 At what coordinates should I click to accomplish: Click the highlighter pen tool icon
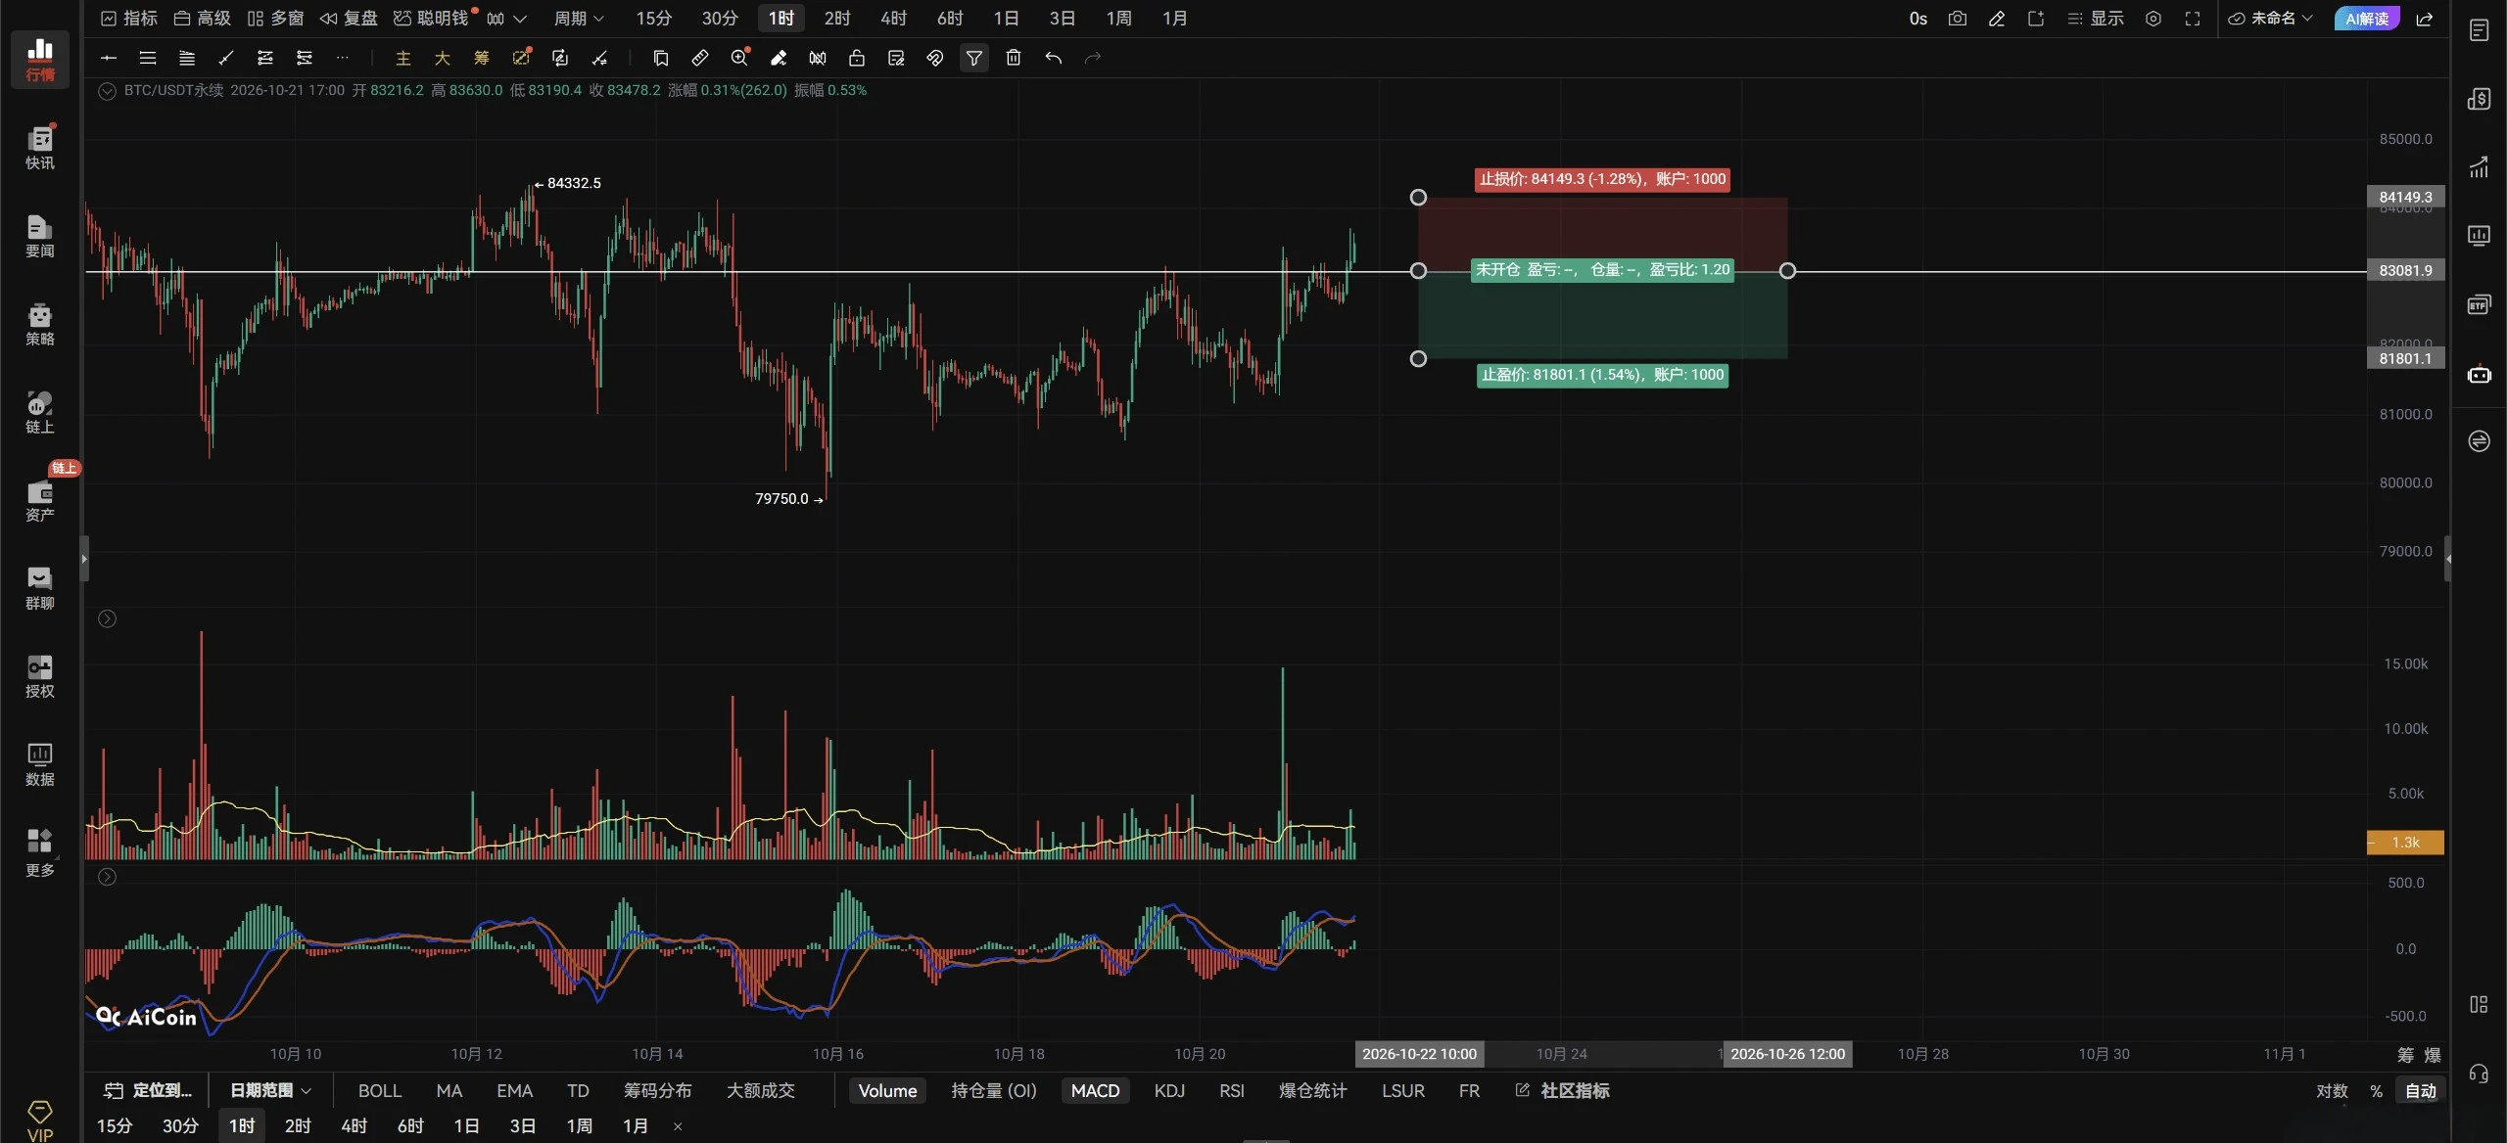(779, 58)
